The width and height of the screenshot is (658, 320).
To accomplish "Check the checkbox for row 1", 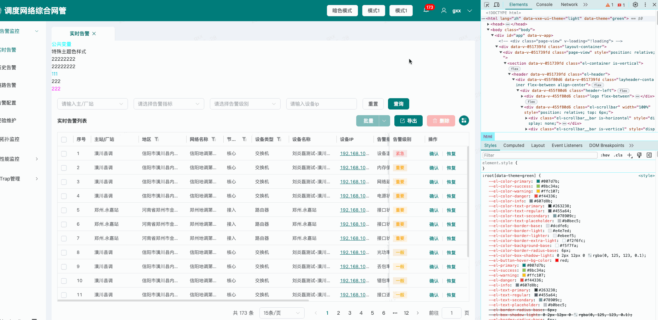I will pos(64,154).
